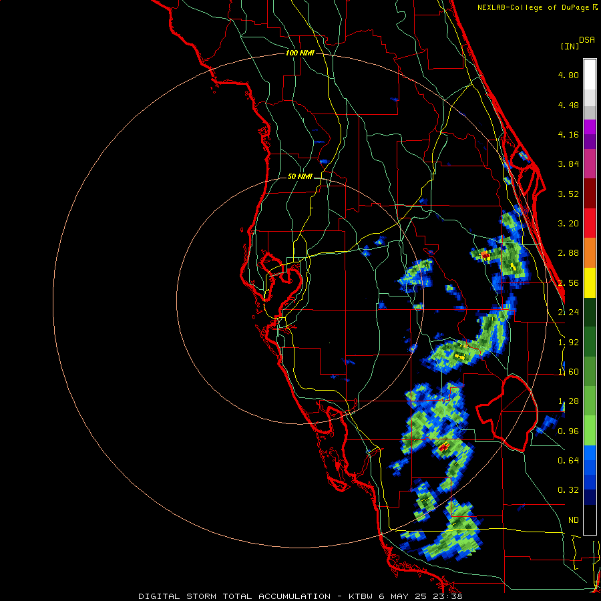Click the 3.52 legend value

568,194
